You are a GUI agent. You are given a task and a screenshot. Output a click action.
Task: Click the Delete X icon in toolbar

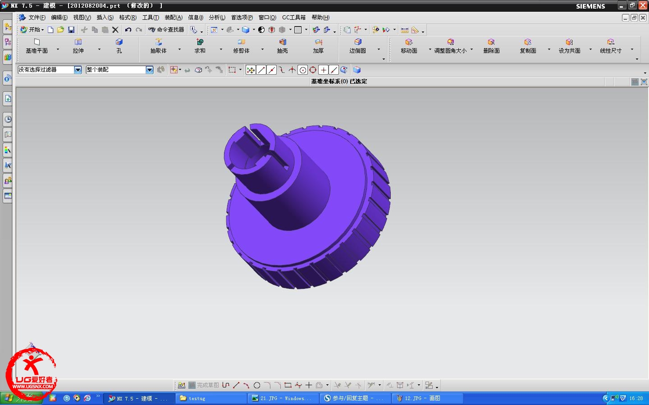[115, 30]
